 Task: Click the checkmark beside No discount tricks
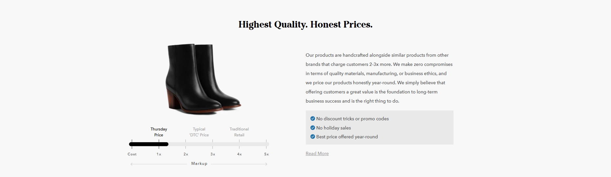pyautogui.click(x=312, y=119)
